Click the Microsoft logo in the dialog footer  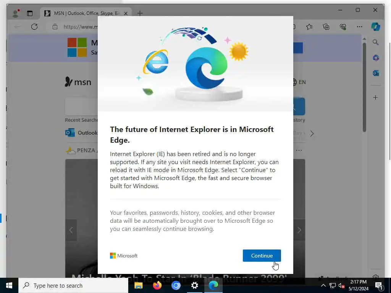pos(124,256)
